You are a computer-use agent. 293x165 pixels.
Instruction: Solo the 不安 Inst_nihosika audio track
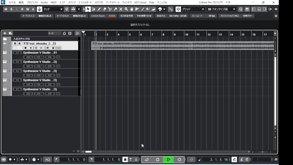click(20, 43)
